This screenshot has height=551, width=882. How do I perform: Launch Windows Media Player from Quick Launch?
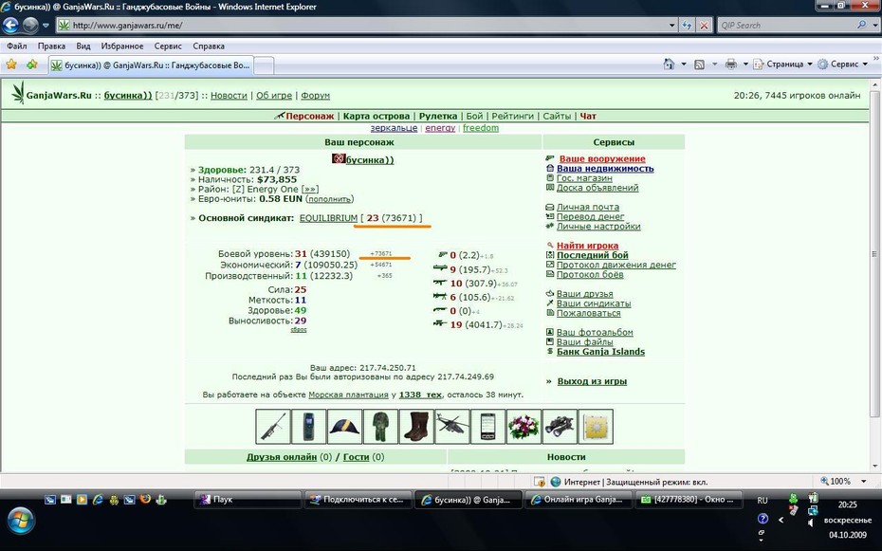[x=82, y=499]
